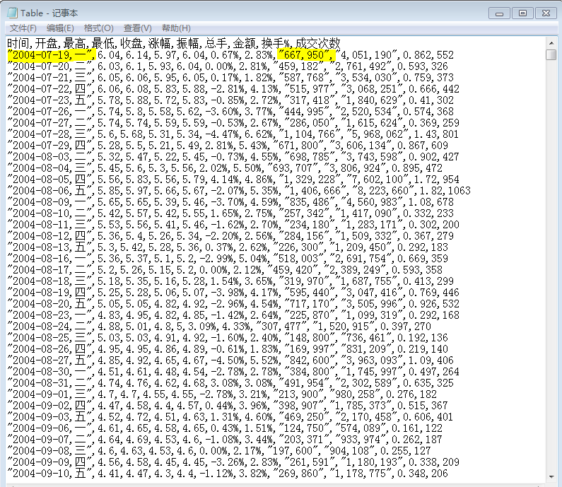Open the 帮助(H) menu
This screenshot has width=562, height=487.
tap(176, 28)
